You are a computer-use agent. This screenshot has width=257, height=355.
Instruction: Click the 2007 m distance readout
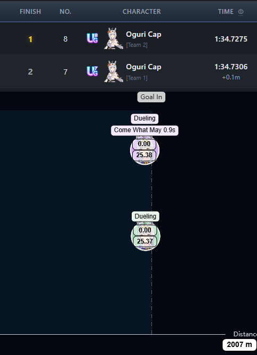[x=239, y=344]
